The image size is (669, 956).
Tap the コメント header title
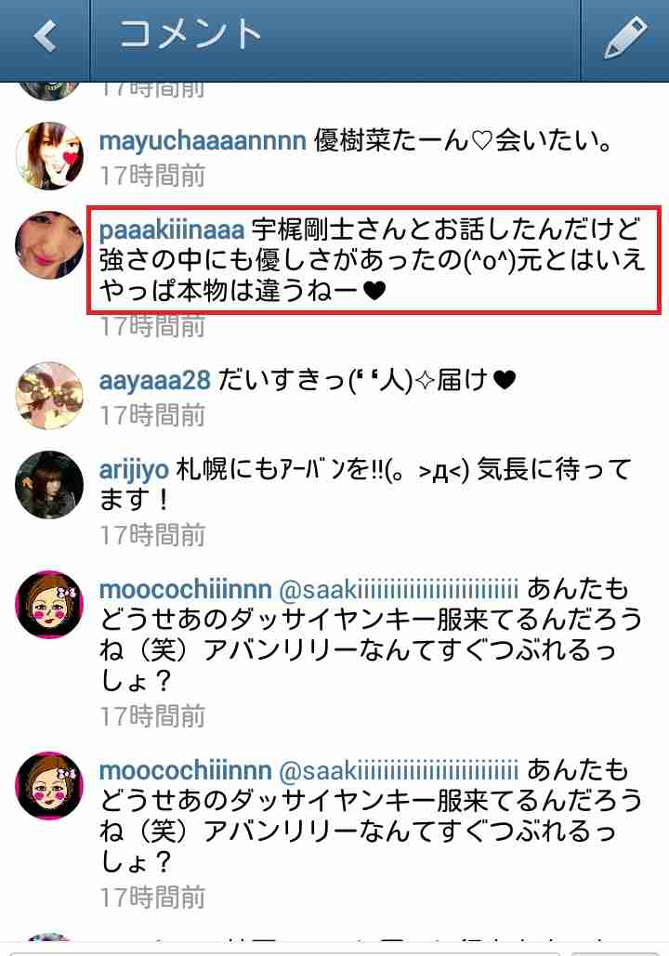click(190, 33)
